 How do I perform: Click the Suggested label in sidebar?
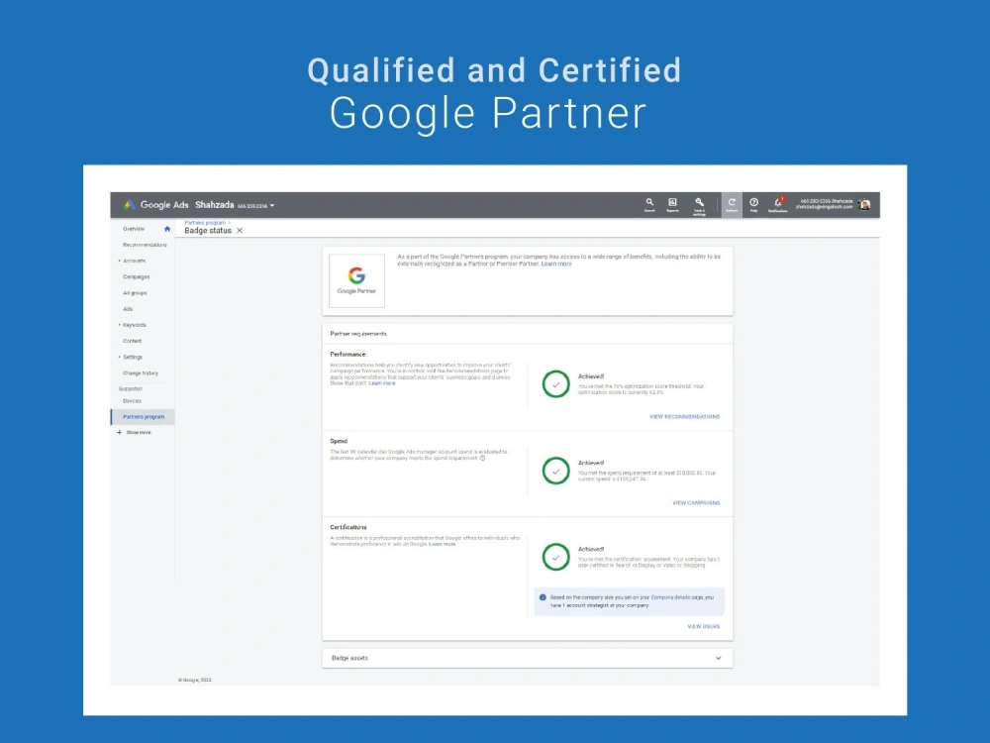coord(130,388)
